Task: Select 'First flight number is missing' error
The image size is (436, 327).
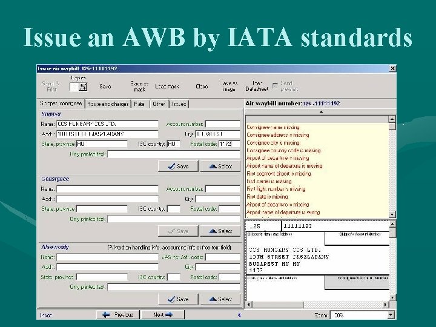Action: tap(276, 189)
